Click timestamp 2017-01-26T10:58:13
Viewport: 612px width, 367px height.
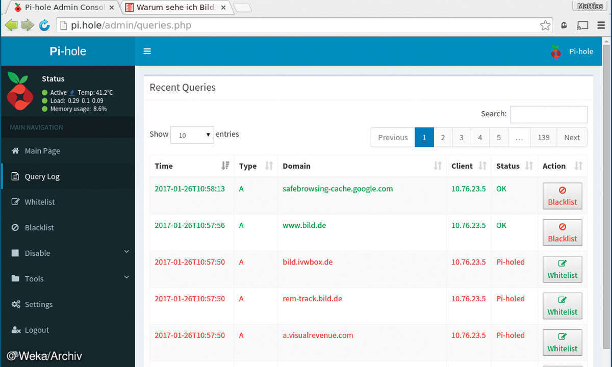coord(190,189)
